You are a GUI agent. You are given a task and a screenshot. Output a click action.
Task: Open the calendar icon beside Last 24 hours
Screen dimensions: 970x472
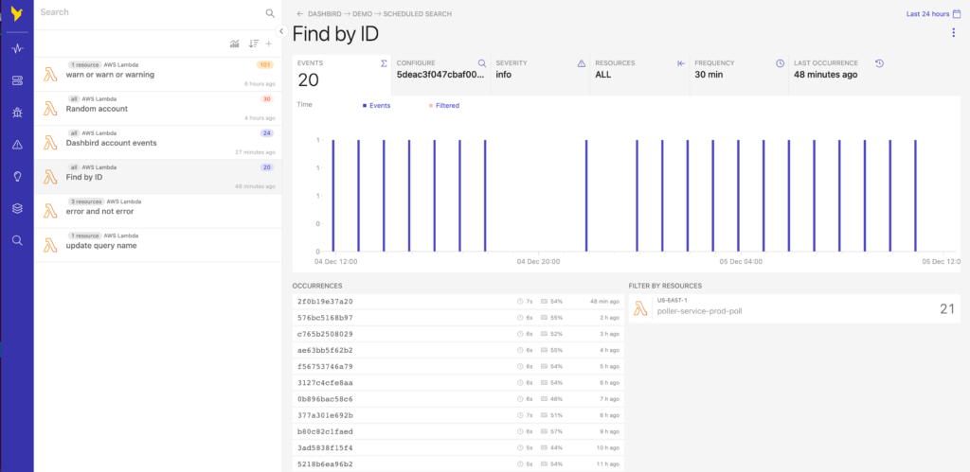[957, 13]
